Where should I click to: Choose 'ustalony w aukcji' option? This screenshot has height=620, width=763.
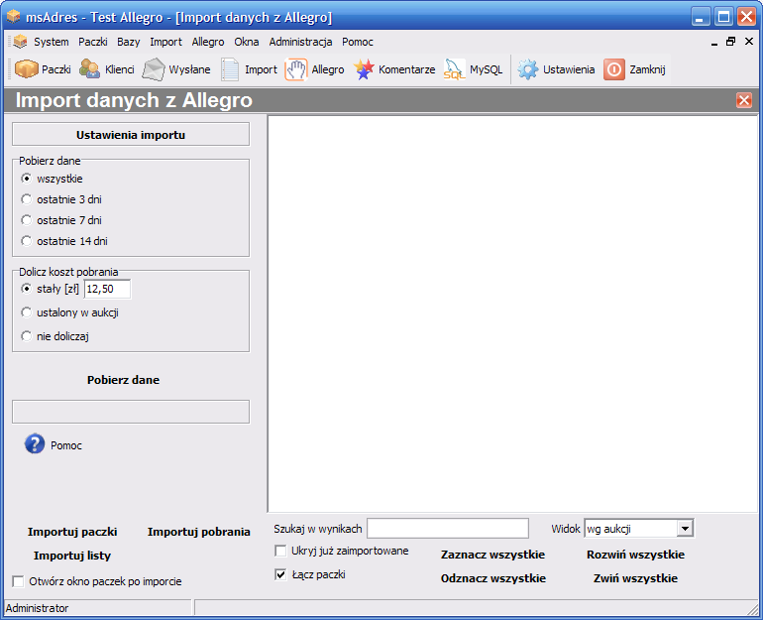click(27, 312)
